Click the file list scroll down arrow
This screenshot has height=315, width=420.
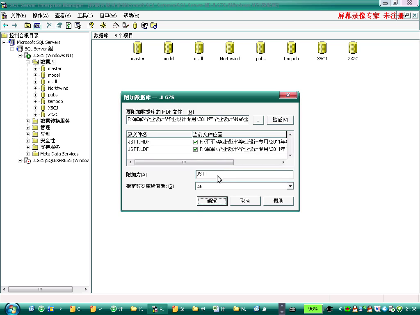(x=290, y=155)
